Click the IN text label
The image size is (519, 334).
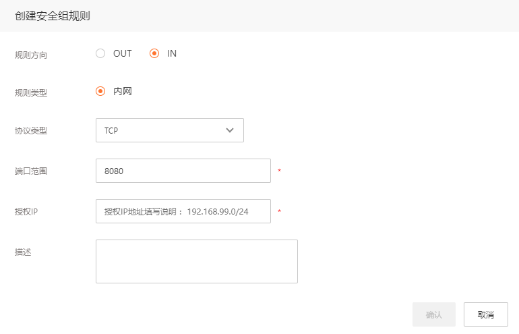click(172, 53)
